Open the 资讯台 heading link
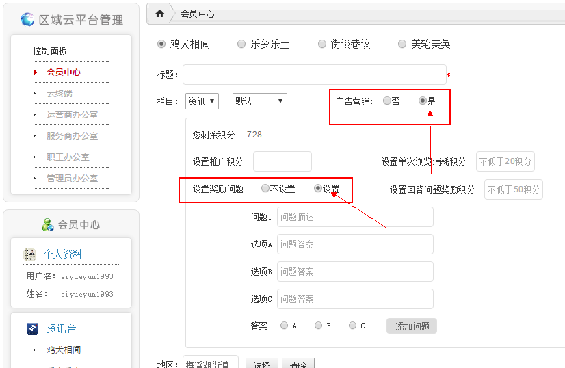Image resolution: width=565 pixels, height=368 pixels. click(x=62, y=329)
